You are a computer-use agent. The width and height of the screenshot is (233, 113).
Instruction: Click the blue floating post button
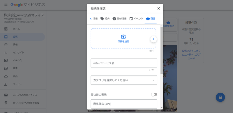coord(220,97)
